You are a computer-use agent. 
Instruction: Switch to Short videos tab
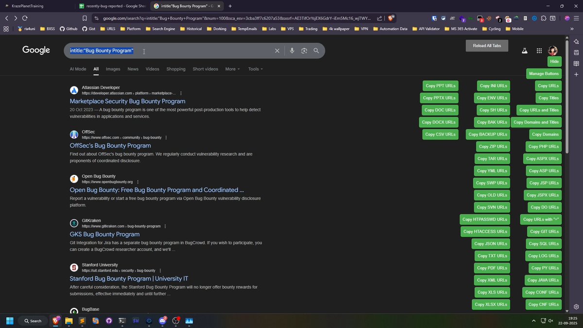[x=206, y=69]
